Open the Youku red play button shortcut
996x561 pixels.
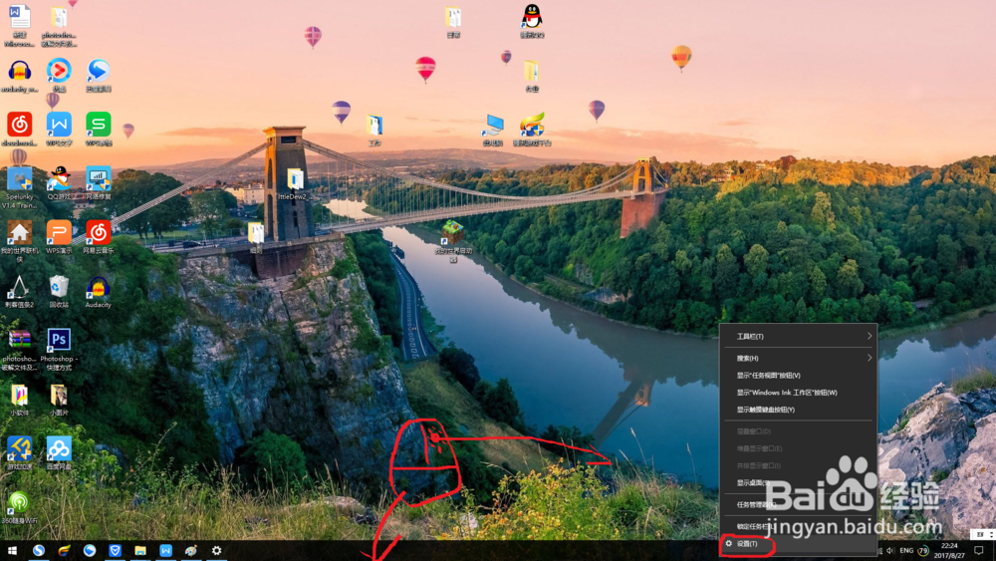point(59,75)
